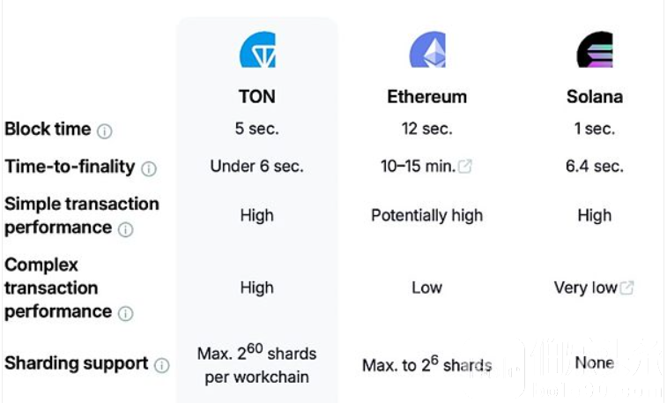Open Solana Very low external link icon

[626, 287]
